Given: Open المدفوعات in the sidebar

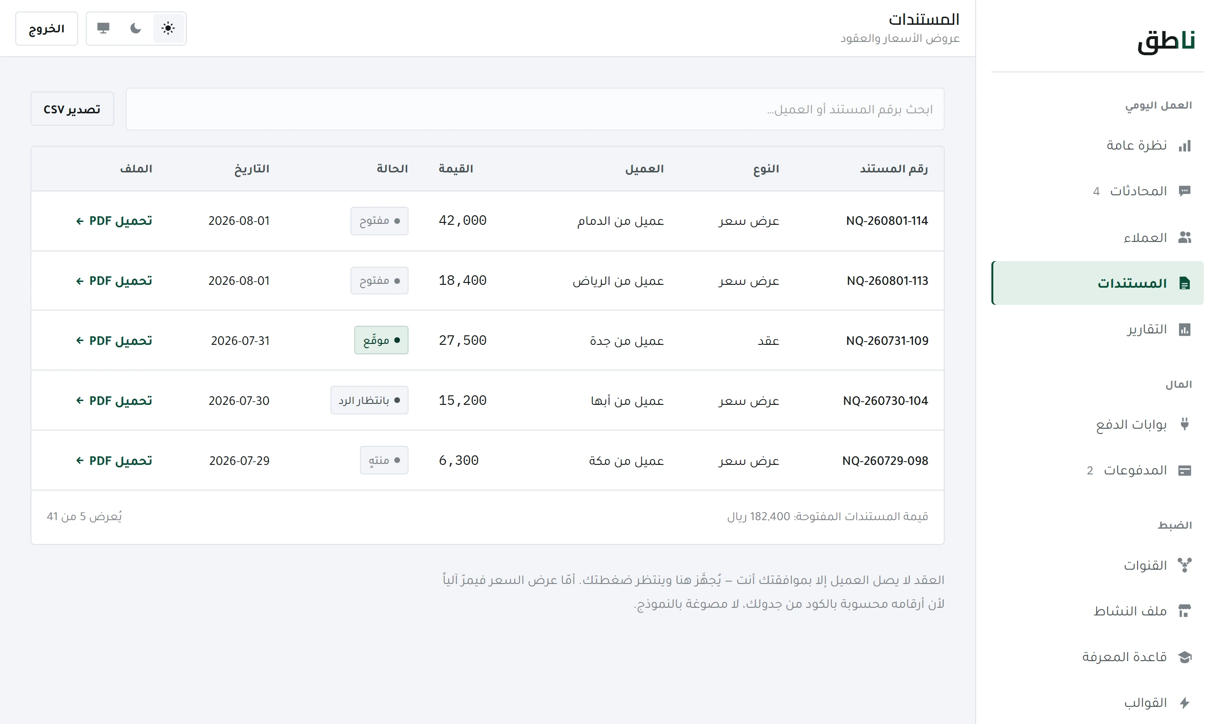Looking at the screenshot, I should [x=1097, y=470].
